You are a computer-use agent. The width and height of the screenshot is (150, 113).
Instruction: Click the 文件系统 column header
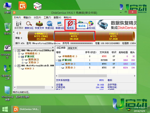(104, 52)
